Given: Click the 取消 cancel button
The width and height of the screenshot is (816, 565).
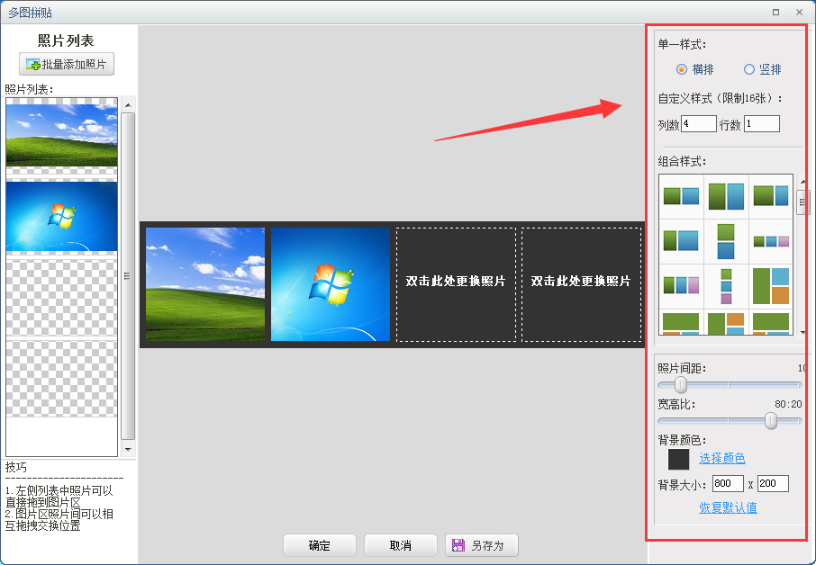Looking at the screenshot, I should pyautogui.click(x=401, y=545).
